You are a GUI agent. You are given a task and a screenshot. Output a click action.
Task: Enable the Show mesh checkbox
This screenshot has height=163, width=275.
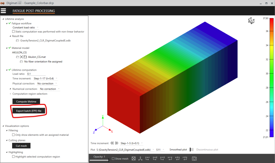point(113,159)
